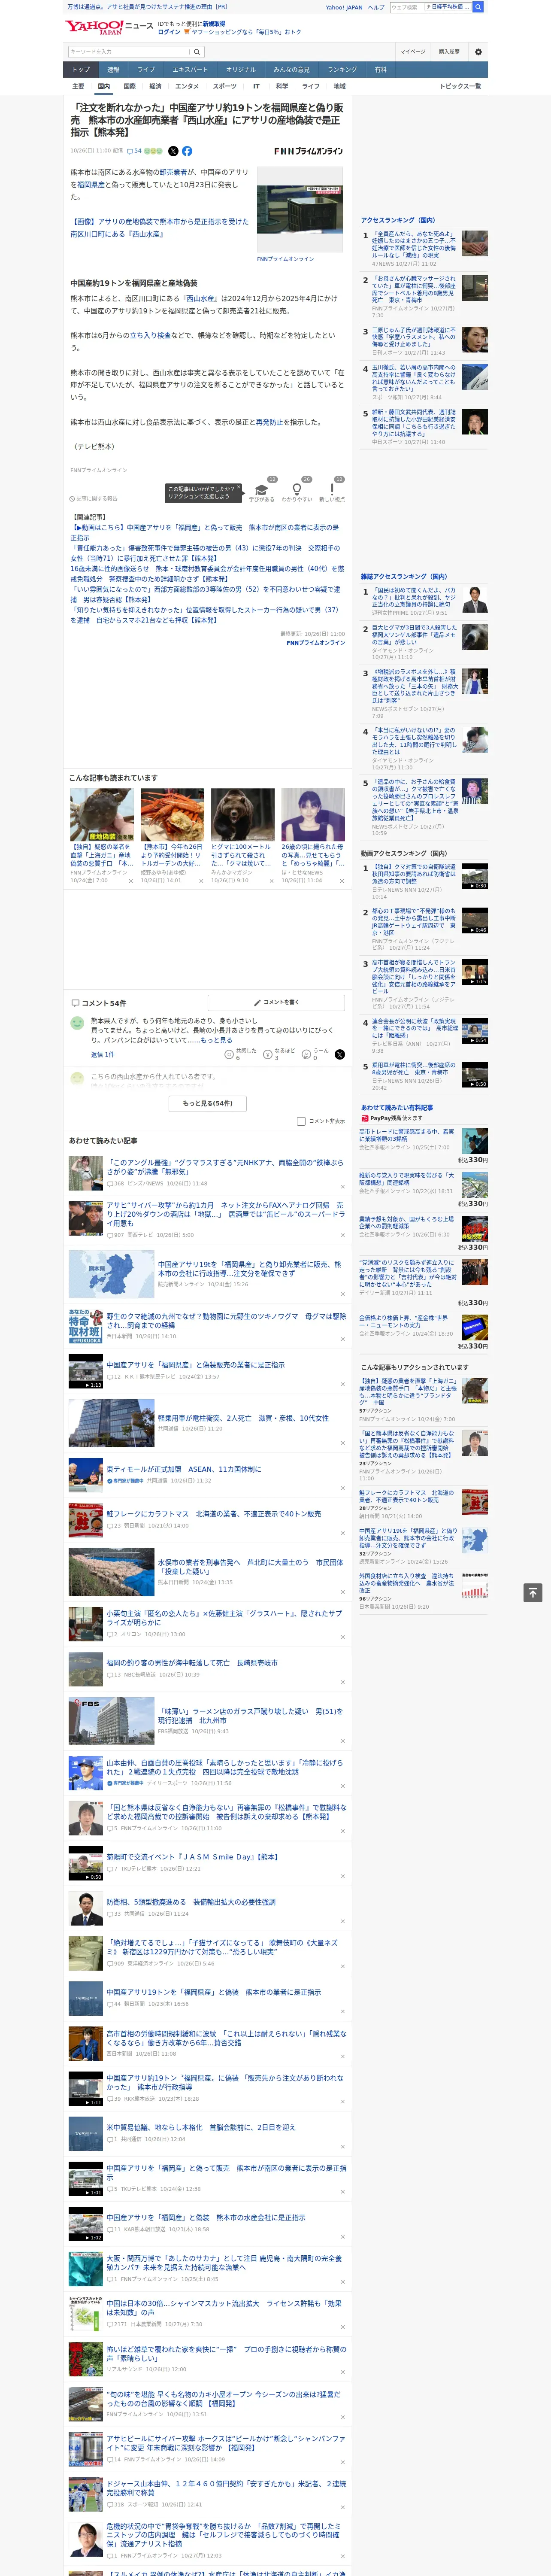Select 速報 tab in main navigation
This screenshot has width=551, height=2576.
tap(113, 69)
